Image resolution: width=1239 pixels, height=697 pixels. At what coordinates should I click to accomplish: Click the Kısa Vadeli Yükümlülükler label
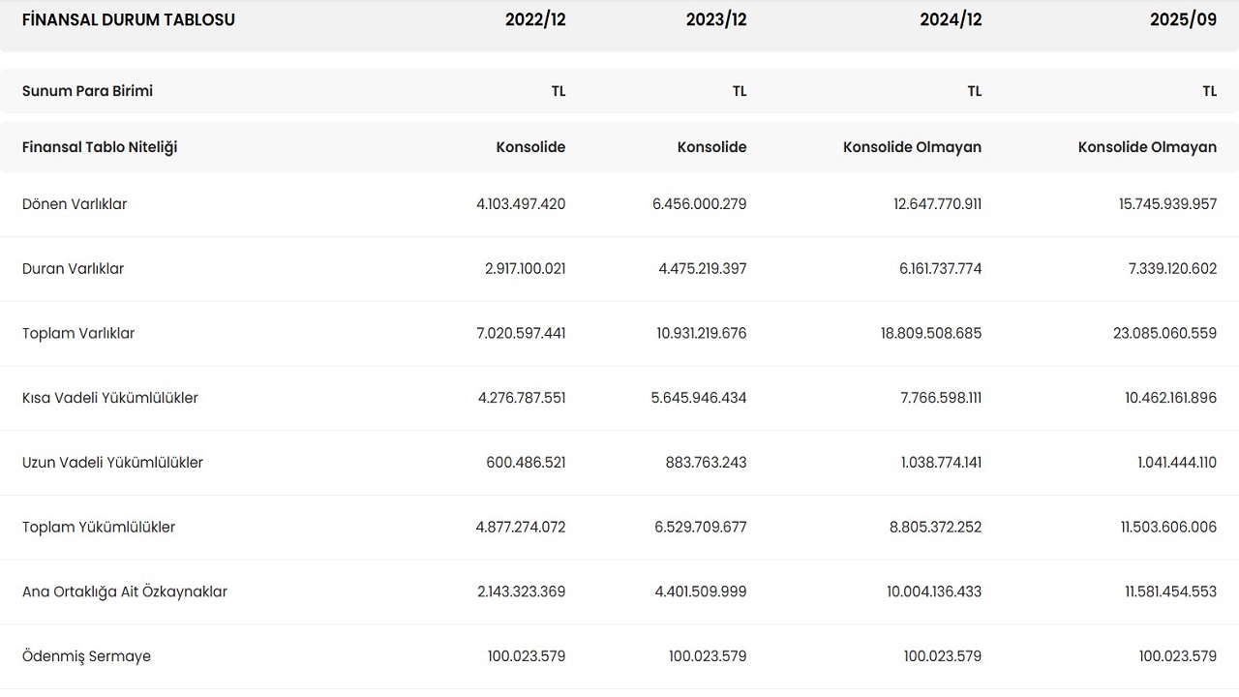click(x=110, y=398)
